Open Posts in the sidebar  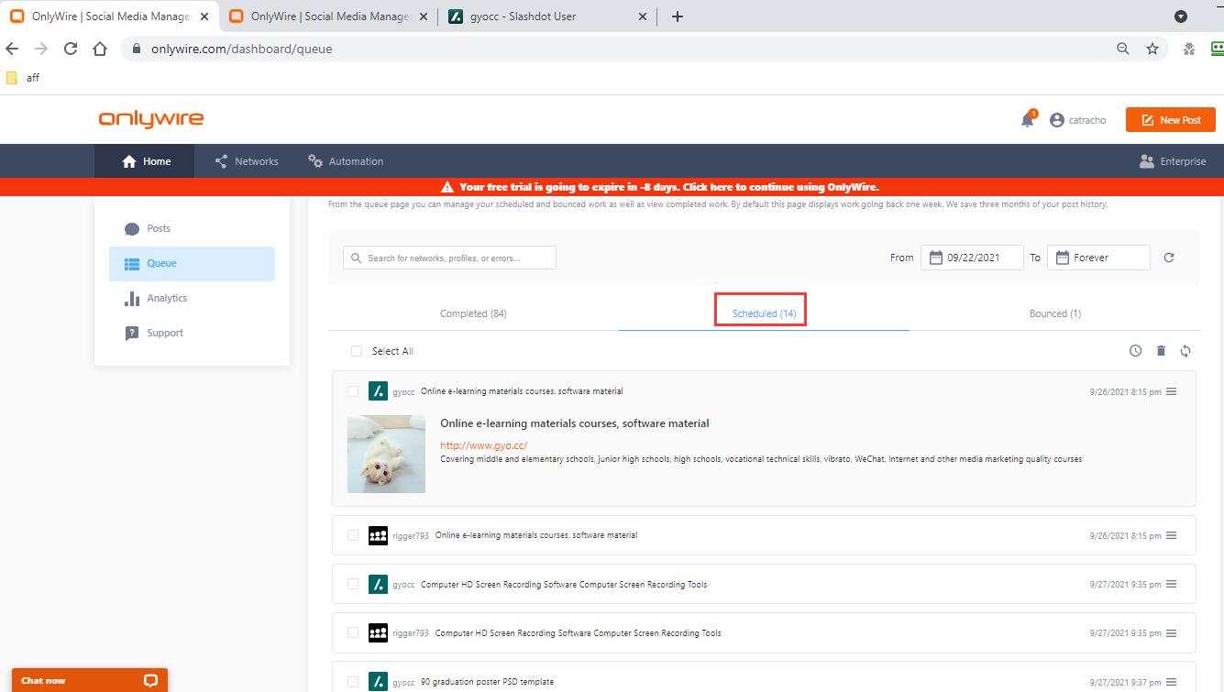pyautogui.click(x=192, y=228)
